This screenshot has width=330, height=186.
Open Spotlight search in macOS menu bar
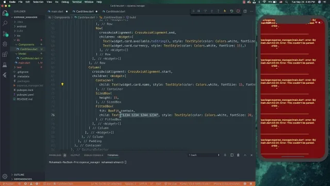point(287,2)
